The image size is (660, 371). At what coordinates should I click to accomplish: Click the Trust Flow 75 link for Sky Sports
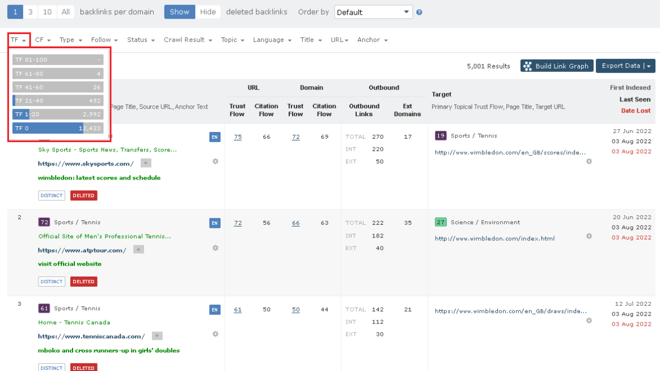[x=238, y=136]
